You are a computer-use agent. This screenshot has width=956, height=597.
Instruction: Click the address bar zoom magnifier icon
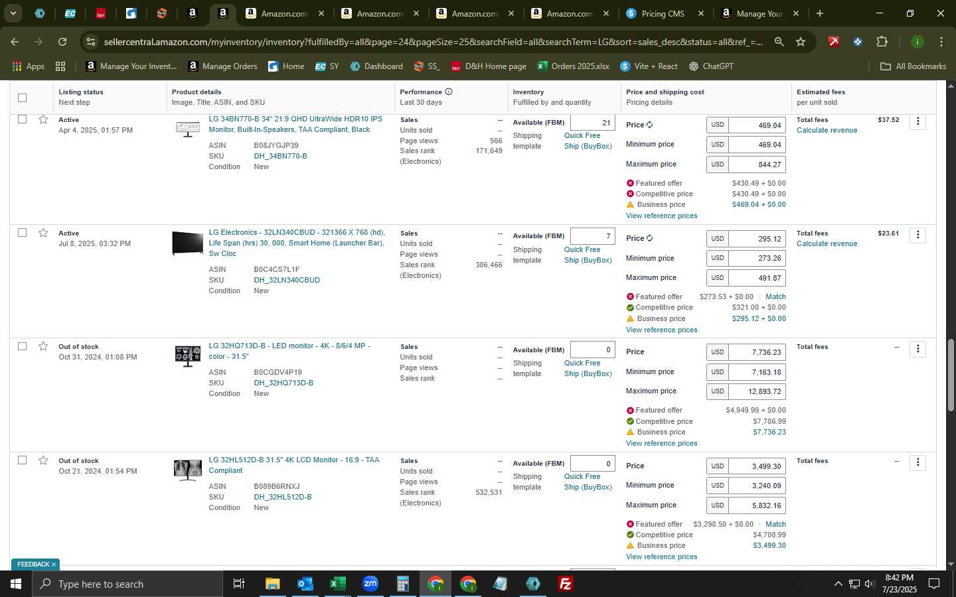[x=779, y=42]
